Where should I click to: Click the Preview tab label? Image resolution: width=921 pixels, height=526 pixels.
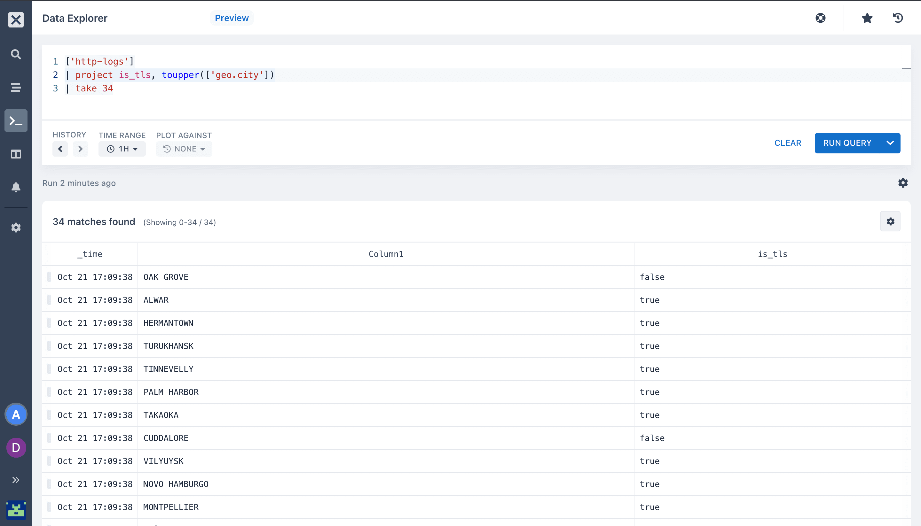[x=232, y=18]
